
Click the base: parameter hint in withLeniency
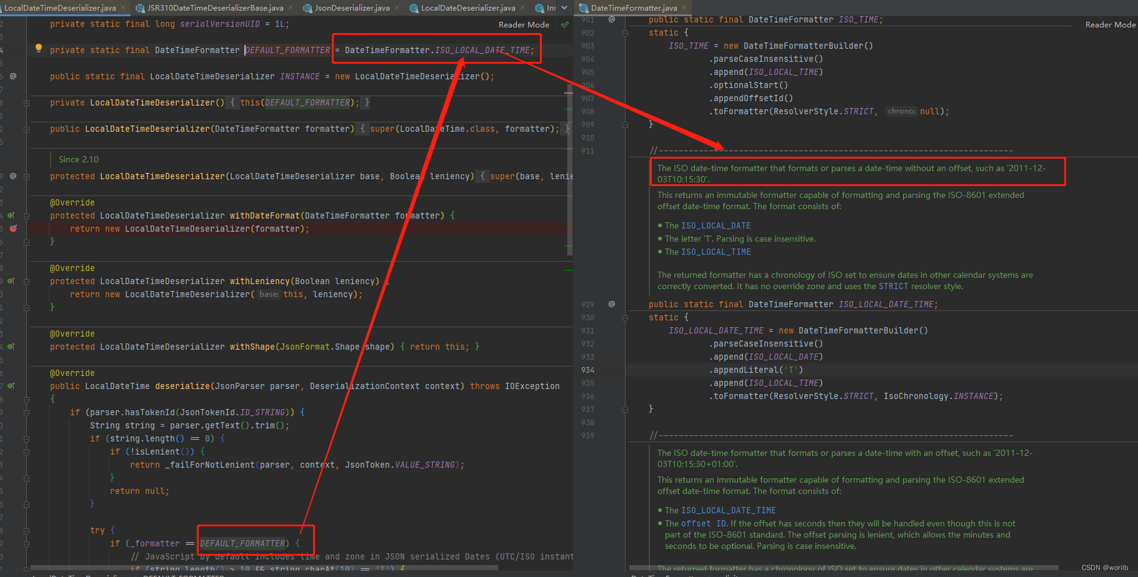coord(269,294)
